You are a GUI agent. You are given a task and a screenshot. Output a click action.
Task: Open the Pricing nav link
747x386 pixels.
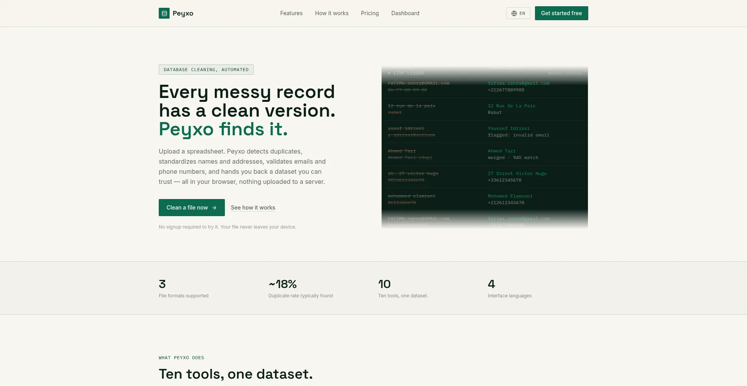pyautogui.click(x=370, y=13)
